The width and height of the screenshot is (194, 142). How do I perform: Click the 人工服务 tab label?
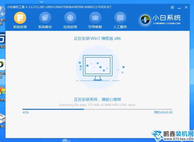point(120,27)
